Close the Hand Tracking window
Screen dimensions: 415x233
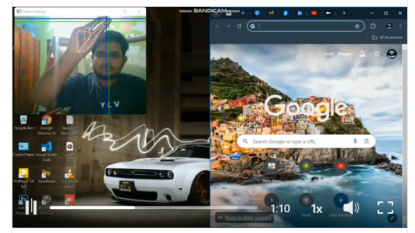pyautogui.click(x=139, y=11)
